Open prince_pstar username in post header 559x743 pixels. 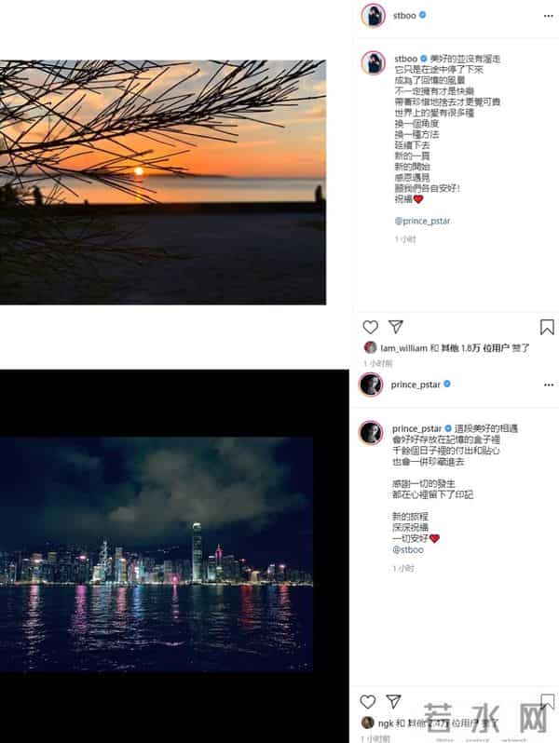[x=416, y=385]
